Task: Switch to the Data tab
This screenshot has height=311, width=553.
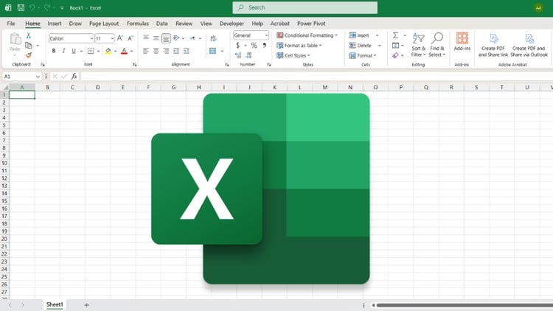Action: pos(162,24)
